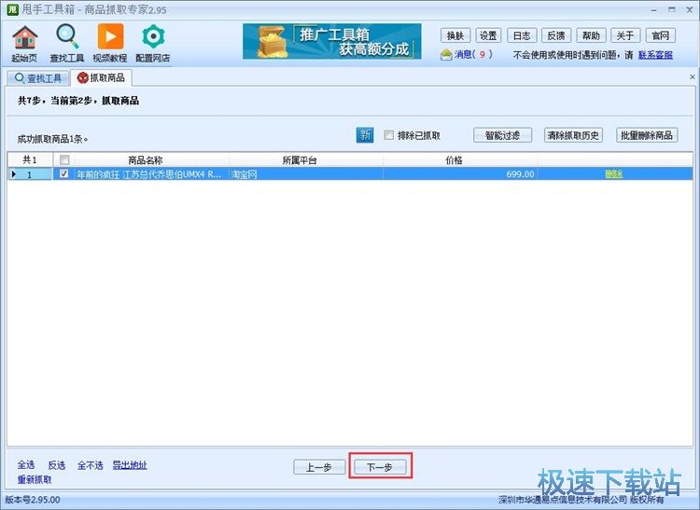
Task: Open the 官网 official site button
Action: click(660, 35)
